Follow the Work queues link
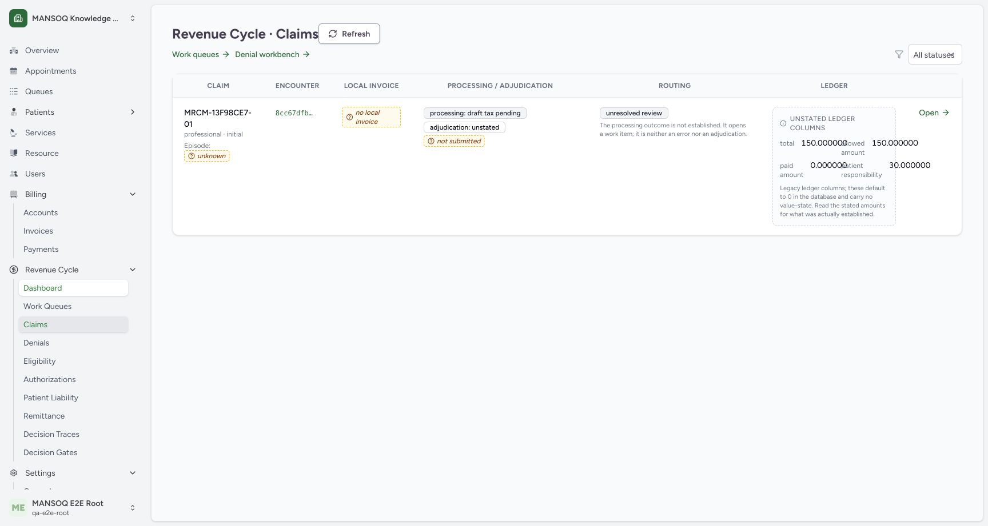Viewport: 988px width, 526px height. click(x=201, y=54)
